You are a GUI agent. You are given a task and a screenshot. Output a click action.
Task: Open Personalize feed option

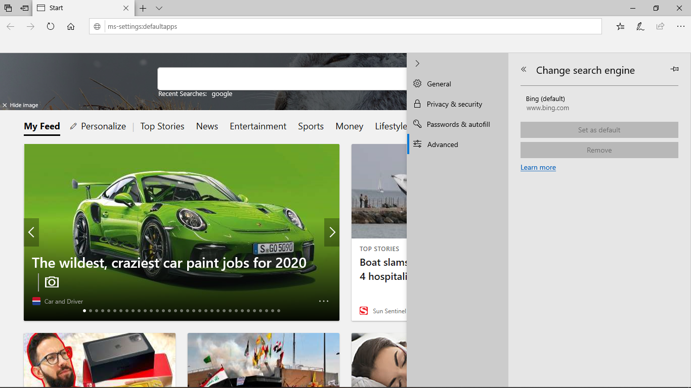point(98,126)
